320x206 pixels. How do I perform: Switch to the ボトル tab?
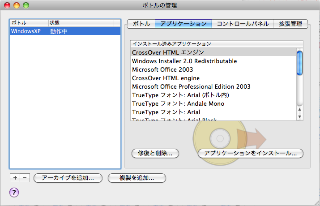click(141, 24)
